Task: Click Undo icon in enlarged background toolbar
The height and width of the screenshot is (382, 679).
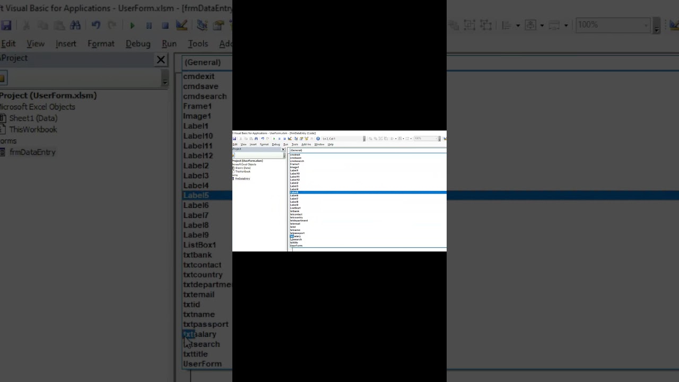Action: pyautogui.click(x=95, y=25)
